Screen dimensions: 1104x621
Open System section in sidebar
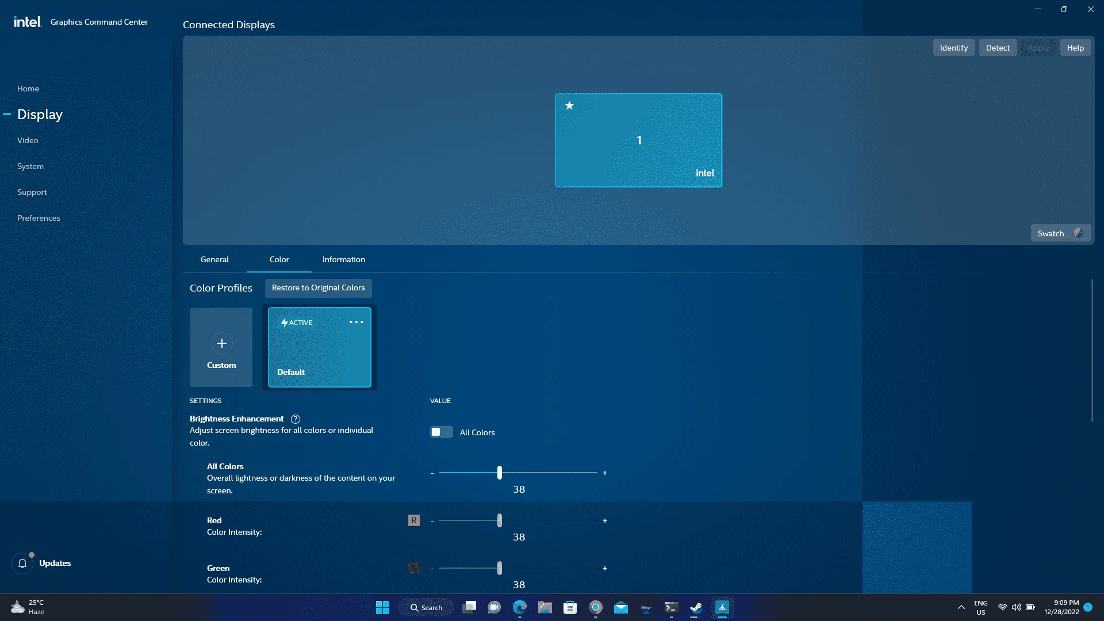(x=30, y=166)
